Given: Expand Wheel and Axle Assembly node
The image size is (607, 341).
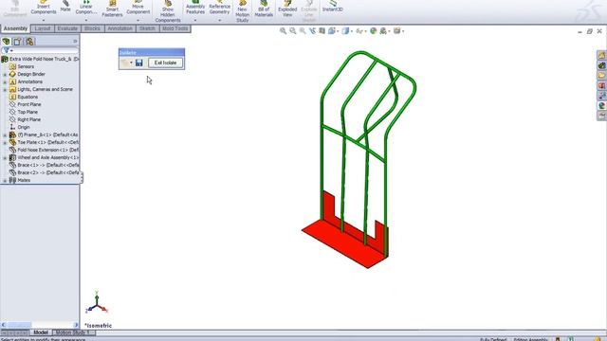Looking at the screenshot, I should pos(5,158).
